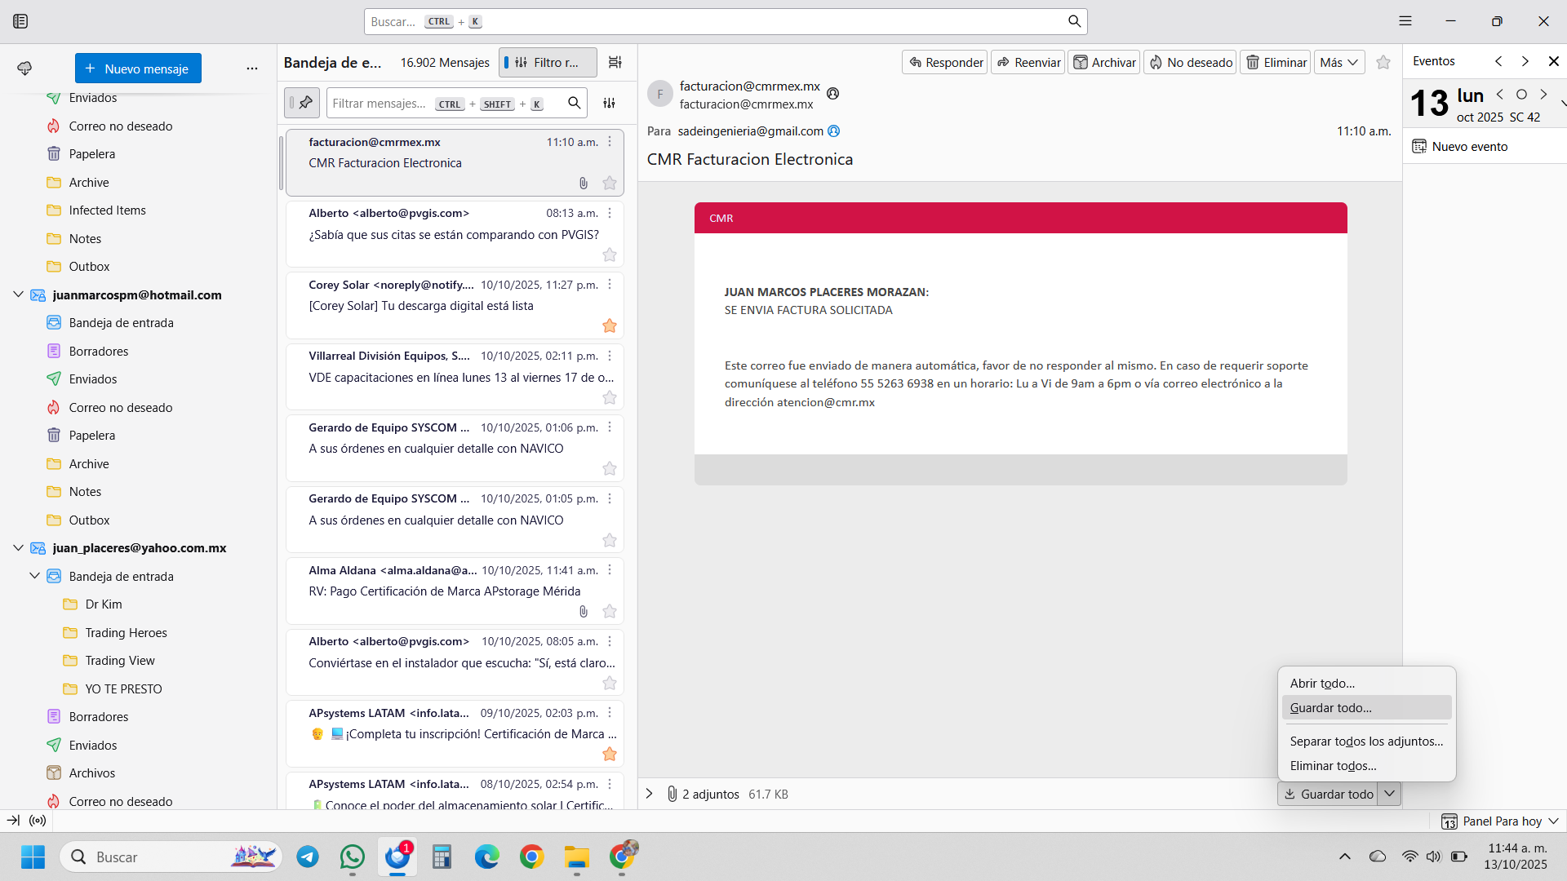1567x881 pixels.
Task: Open Telegram from the taskbar
Action: (308, 857)
